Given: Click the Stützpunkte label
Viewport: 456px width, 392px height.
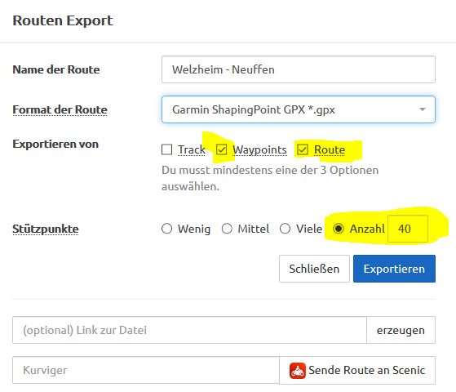Looking at the screenshot, I should click(46, 229).
